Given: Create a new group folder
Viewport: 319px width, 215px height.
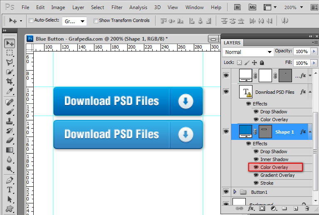Looking at the screenshot, I should pyautogui.click(x=284, y=208).
